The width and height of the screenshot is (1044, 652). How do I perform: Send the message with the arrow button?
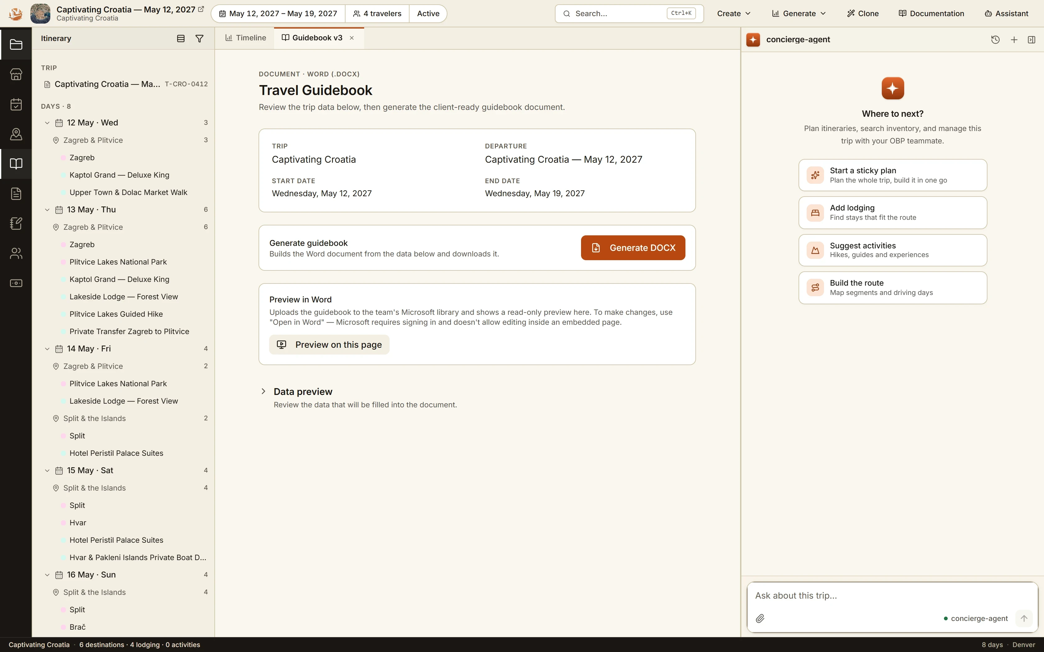[1024, 618]
